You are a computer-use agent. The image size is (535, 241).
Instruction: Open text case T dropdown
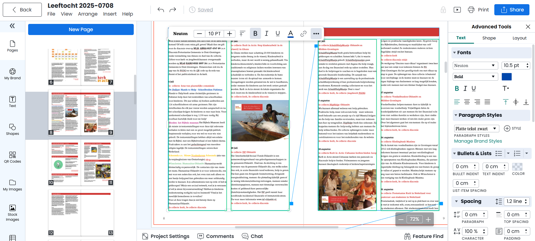point(506,88)
